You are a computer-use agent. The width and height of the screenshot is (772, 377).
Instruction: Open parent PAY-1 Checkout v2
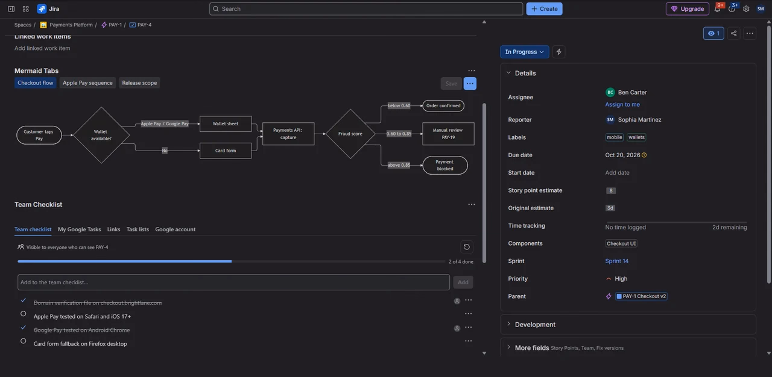(x=641, y=296)
